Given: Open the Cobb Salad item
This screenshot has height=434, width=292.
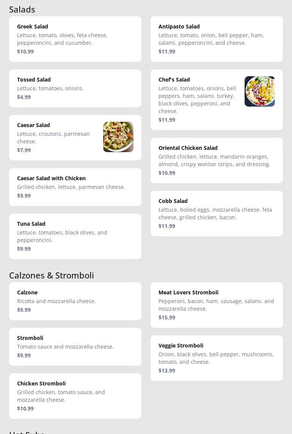Looking at the screenshot, I should (217, 214).
